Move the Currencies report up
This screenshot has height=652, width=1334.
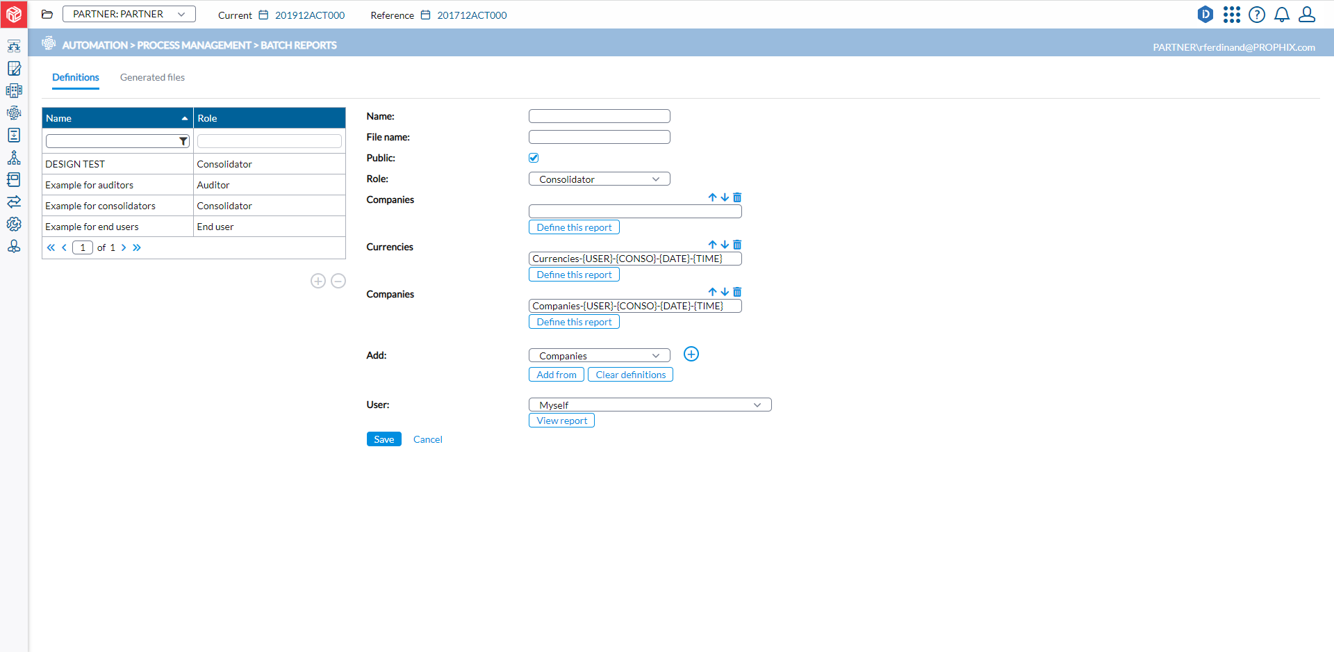tap(712, 245)
